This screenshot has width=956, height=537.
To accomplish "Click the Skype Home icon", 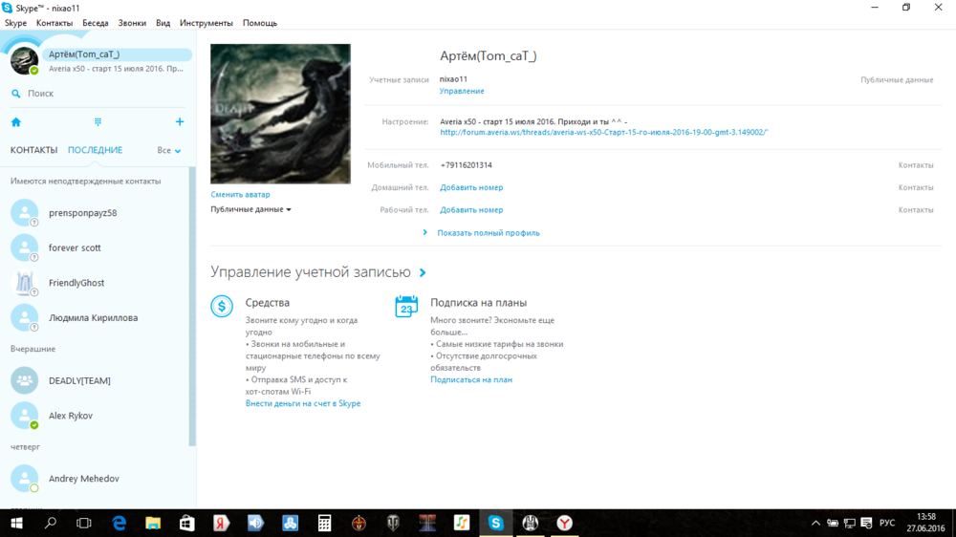I will pyautogui.click(x=15, y=122).
